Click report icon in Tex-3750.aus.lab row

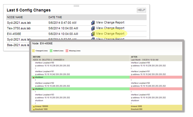(x=93, y=28)
